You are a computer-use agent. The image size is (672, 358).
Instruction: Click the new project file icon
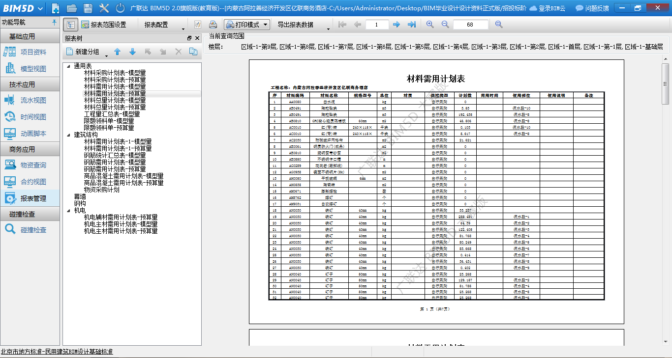(x=56, y=8)
